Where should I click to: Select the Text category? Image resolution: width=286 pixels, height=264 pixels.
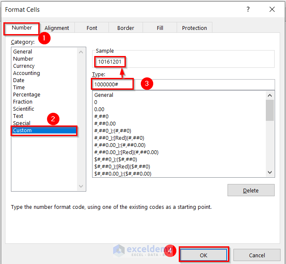pos(44,116)
